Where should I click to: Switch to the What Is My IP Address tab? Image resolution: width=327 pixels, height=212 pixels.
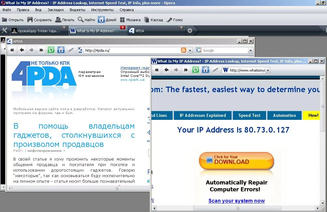pos(97,31)
